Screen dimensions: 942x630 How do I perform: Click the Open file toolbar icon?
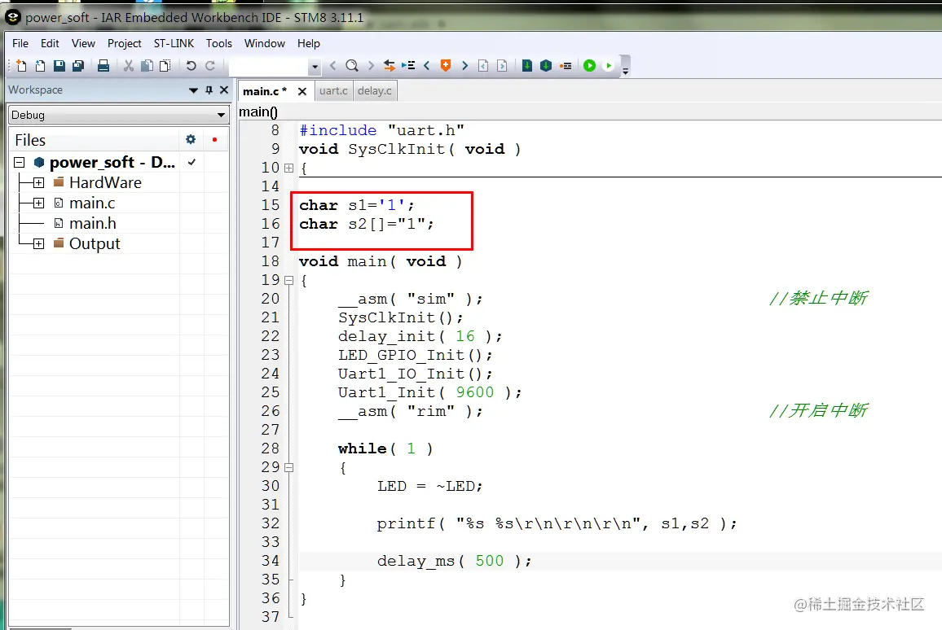tap(40, 65)
